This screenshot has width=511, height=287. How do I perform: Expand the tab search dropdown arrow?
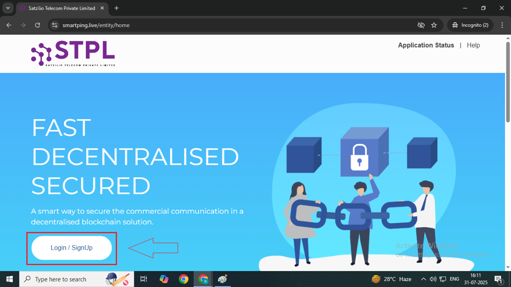8,8
